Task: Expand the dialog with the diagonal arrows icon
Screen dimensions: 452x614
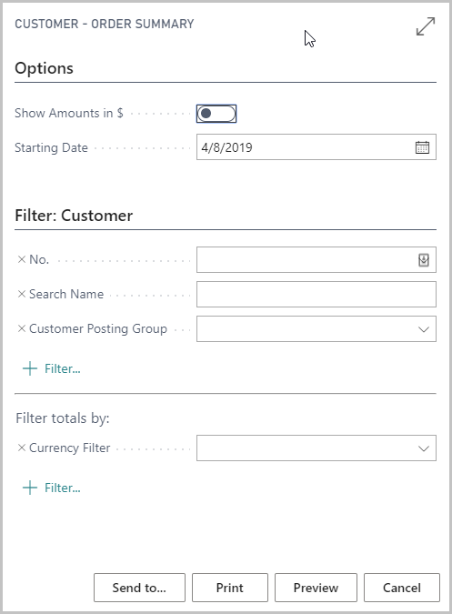Action: point(426,26)
